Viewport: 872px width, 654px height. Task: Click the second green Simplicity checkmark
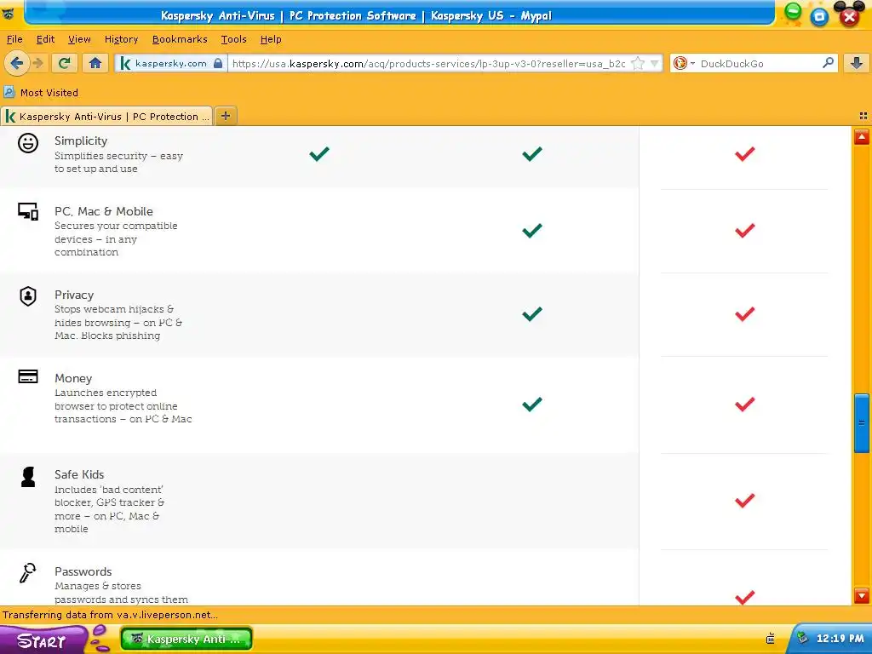[532, 153]
